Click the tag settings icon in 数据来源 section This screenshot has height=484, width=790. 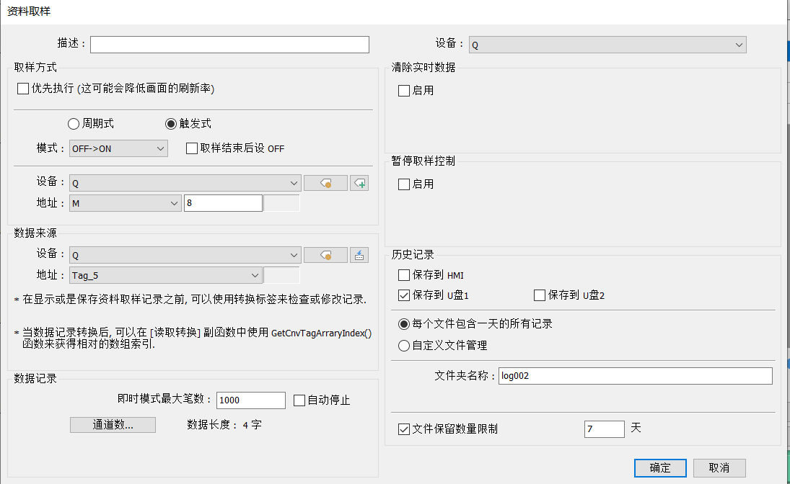[x=325, y=254]
